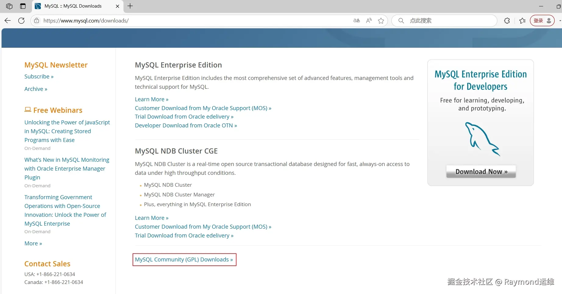Close the MySQL Downloads tab
The height and width of the screenshot is (294, 562).
(118, 6)
